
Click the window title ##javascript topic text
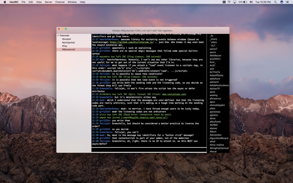[143, 30]
